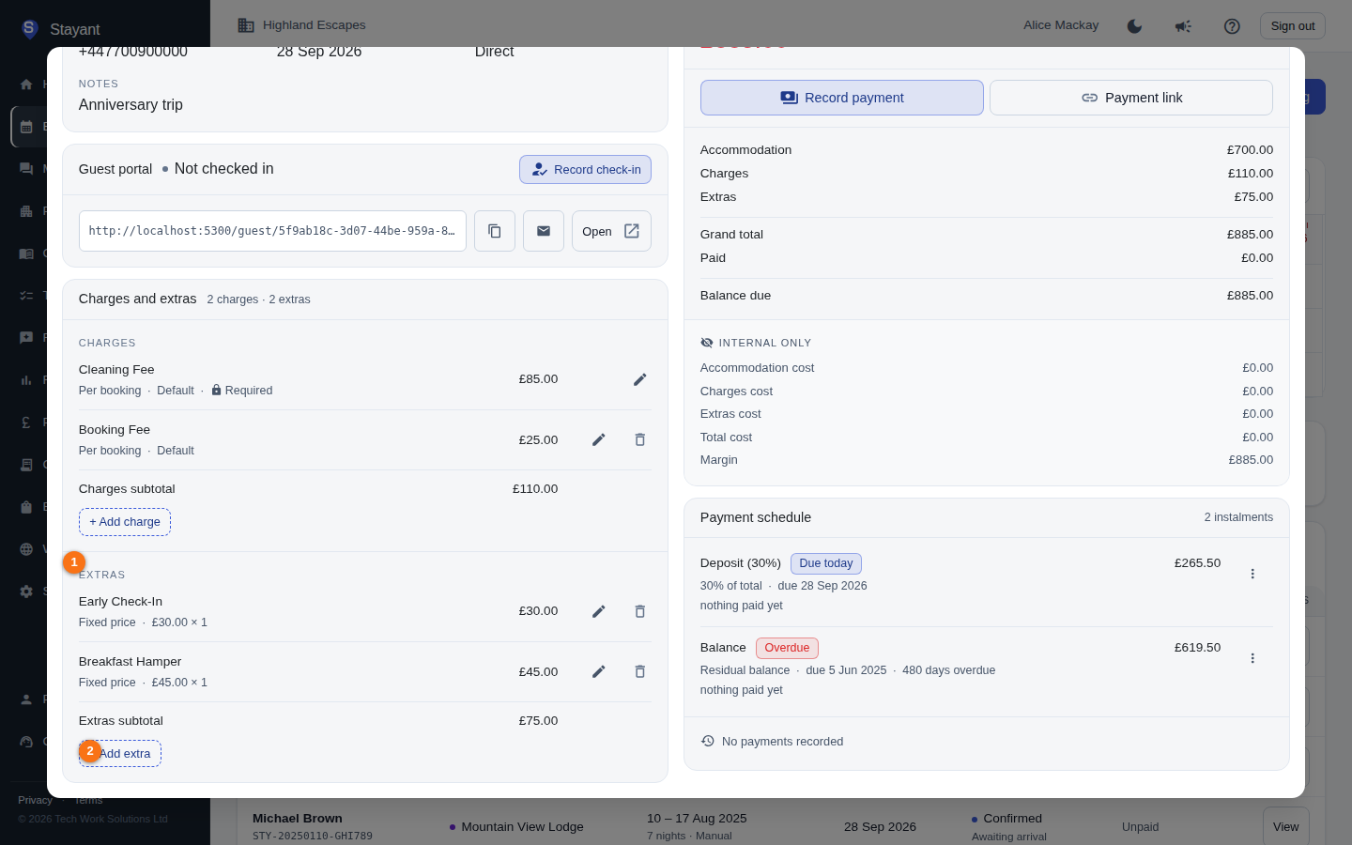Sign out of the account
The width and height of the screenshot is (1352, 845).
(1293, 26)
